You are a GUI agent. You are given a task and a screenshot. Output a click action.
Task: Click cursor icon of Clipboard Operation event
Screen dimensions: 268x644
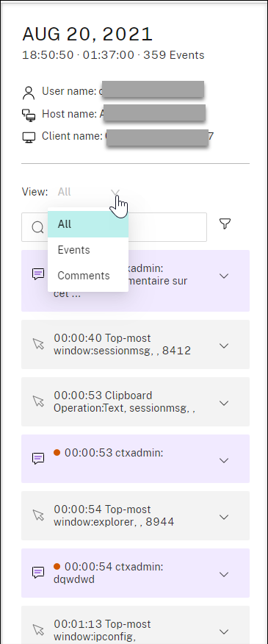pos(38,401)
